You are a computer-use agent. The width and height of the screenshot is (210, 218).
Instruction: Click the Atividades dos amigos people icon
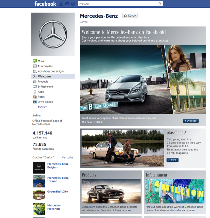35,71
